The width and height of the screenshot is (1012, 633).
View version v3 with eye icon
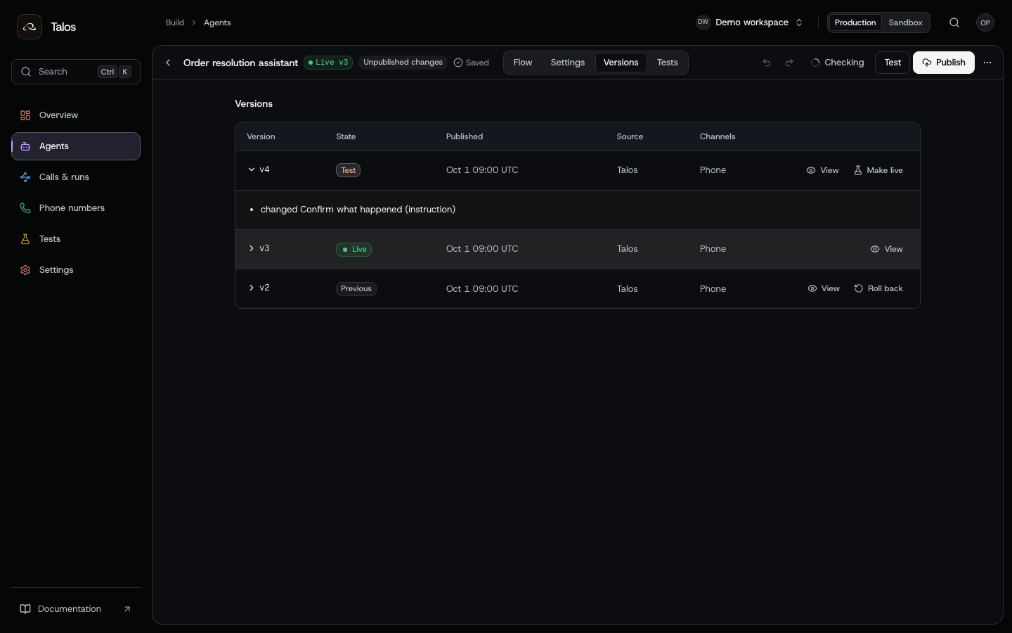(886, 249)
